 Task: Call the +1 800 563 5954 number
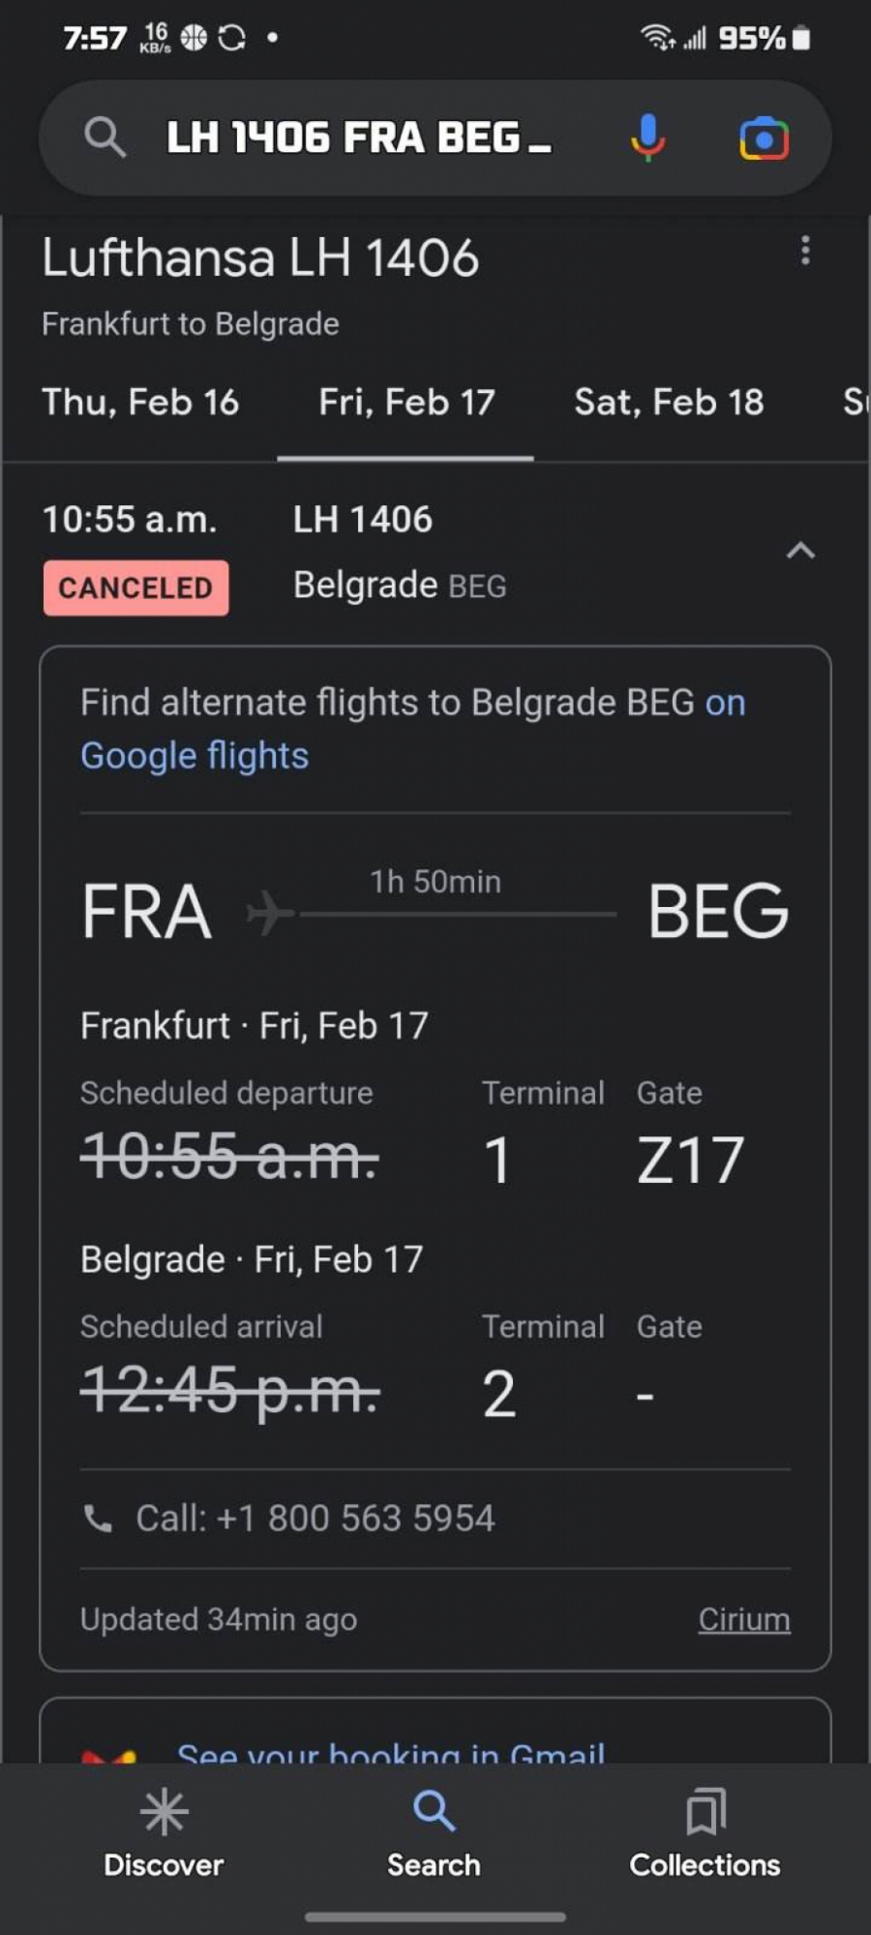315,1518
